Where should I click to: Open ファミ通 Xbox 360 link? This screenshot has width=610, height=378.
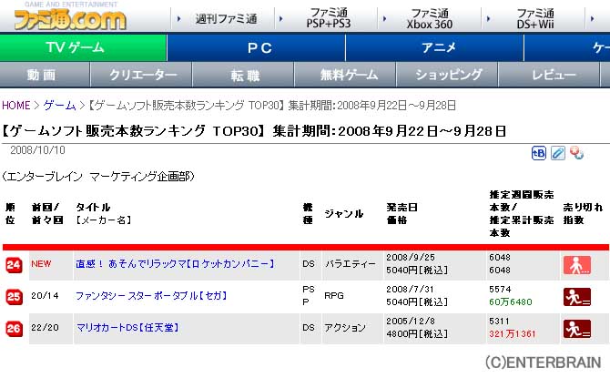430,18
